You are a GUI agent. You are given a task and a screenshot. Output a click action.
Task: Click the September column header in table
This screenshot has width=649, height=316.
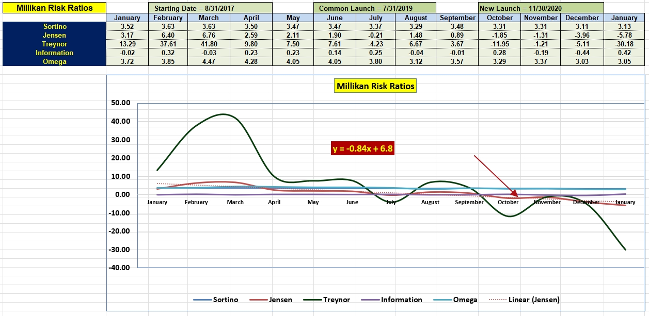point(457,18)
